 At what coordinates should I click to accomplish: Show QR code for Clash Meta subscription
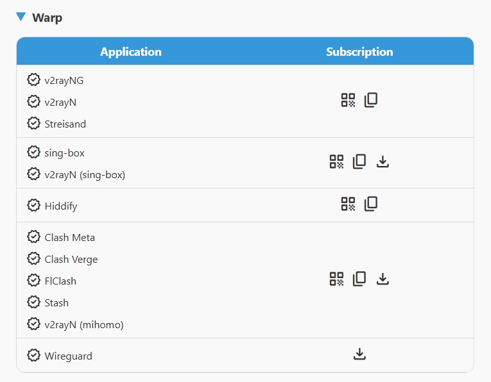point(336,279)
